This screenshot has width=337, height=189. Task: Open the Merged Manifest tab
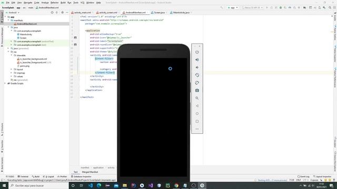pyautogui.click(x=90, y=172)
